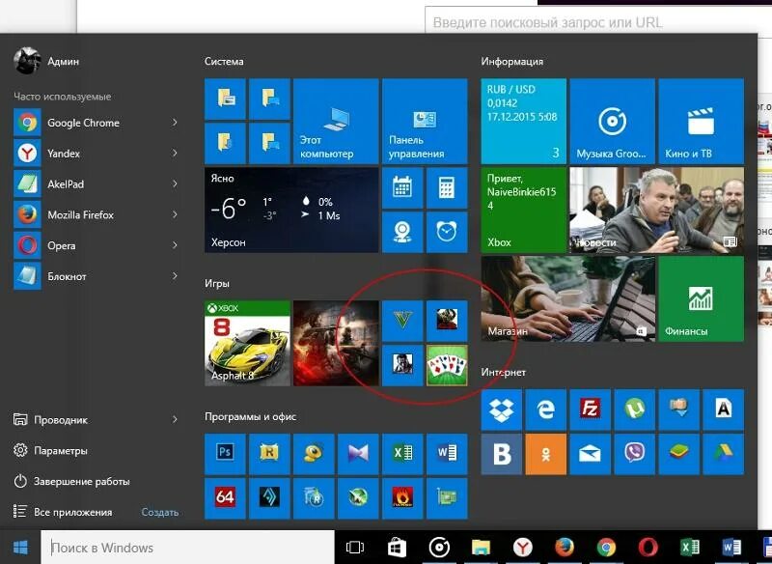
Task: Open Google Chrome from frequently used list
Action: 96,123
